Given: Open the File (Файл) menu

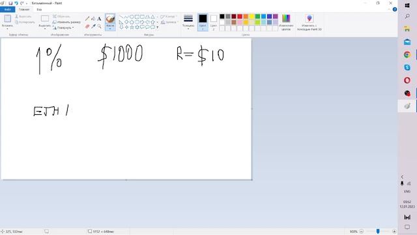Looking at the screenshot, I should [8, 9].
